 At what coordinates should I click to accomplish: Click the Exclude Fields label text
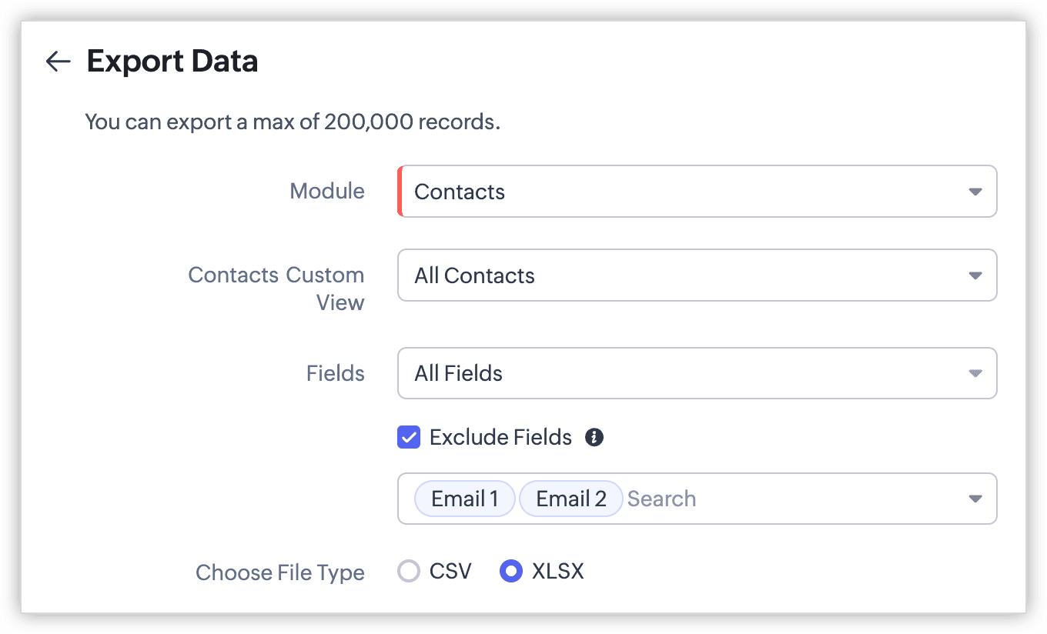(x=500, y=438)
